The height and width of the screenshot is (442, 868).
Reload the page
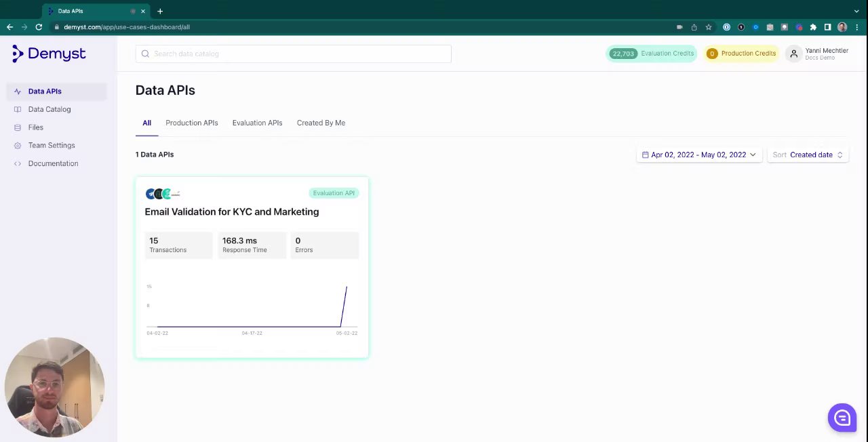[x=39, y=27]
